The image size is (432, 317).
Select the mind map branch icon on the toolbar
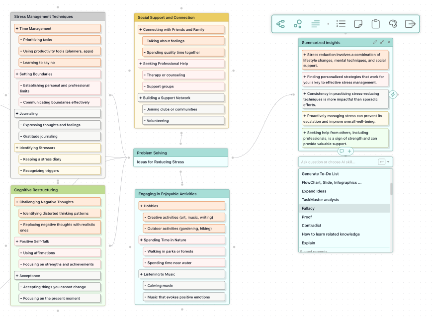click(280, 23)
